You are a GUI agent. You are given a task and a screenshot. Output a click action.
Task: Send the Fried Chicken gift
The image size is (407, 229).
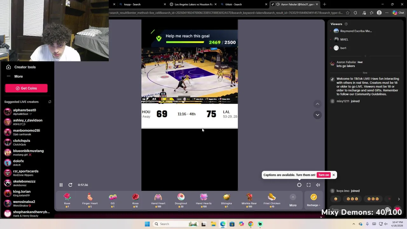272,201
